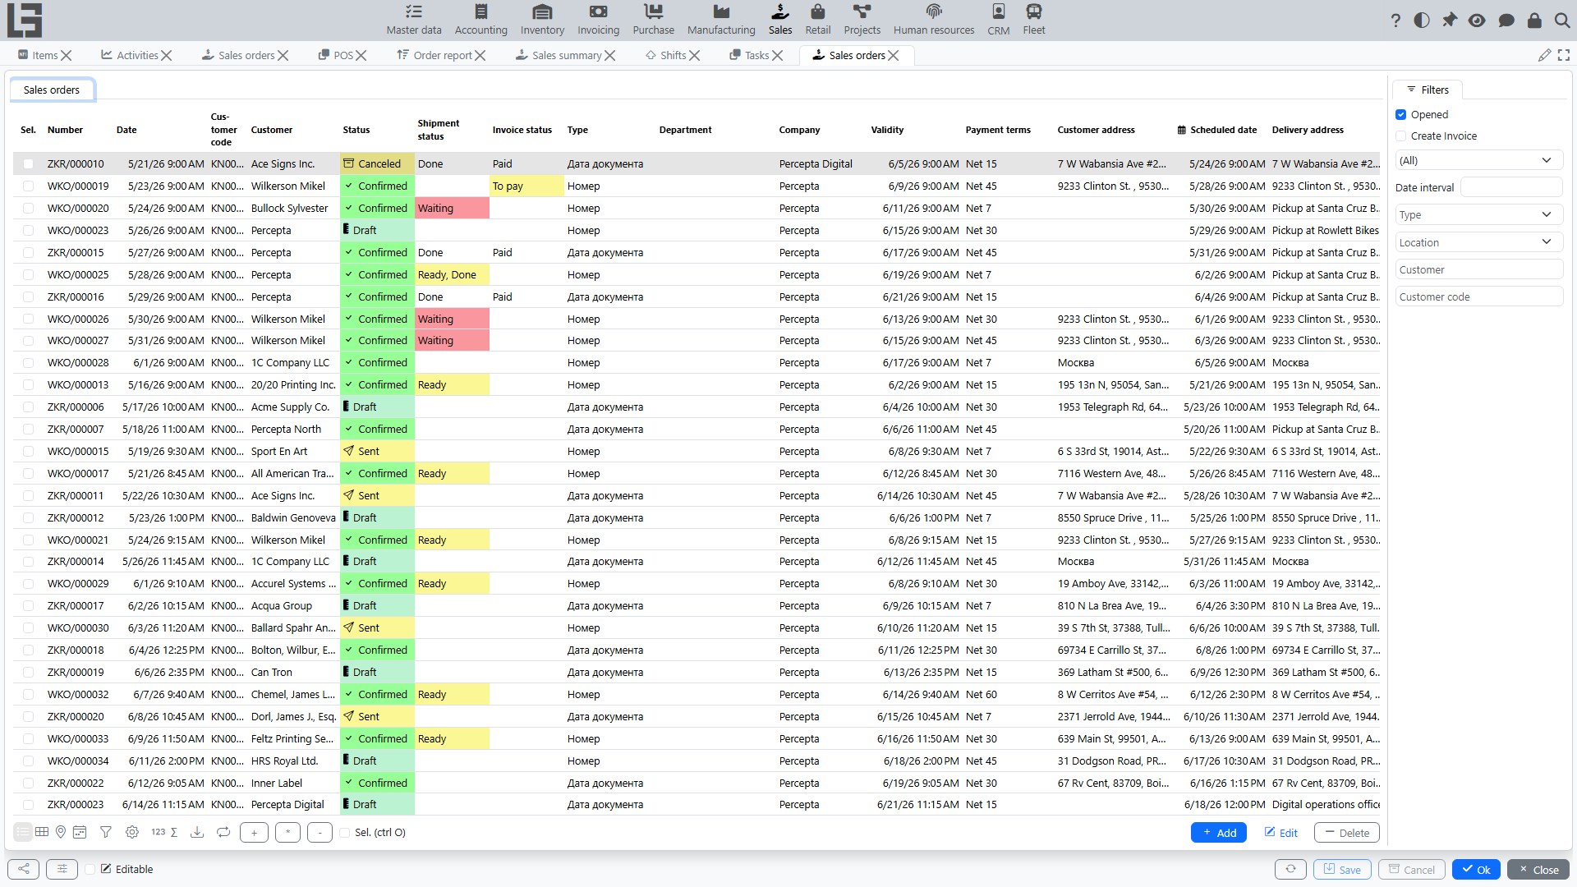Click the Add button
The width and height of the screenshot is (1577, 887).
pyautogui.click(x=1219, y=832)
